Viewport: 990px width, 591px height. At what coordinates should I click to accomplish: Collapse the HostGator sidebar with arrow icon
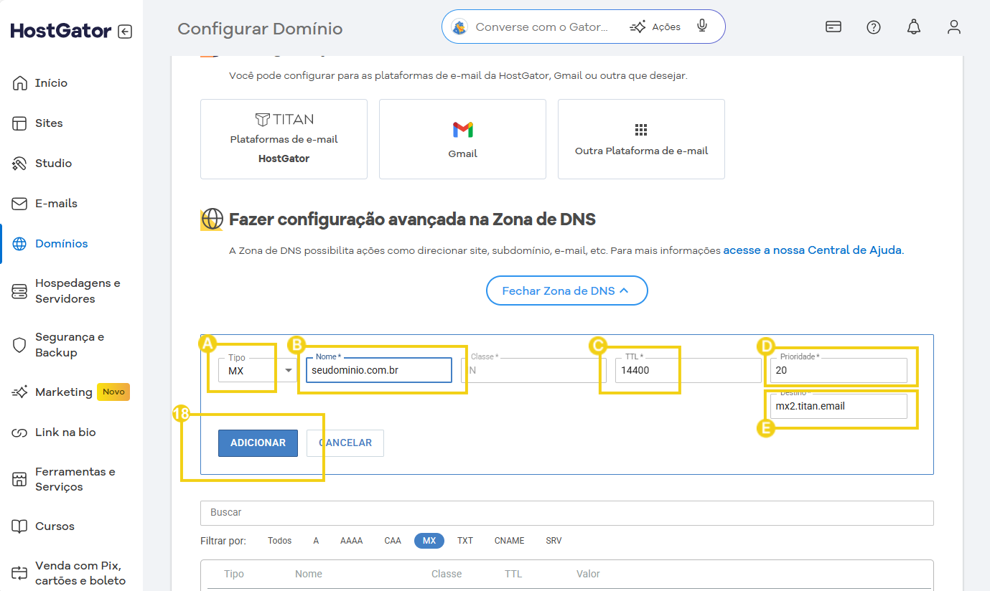pyautogui.click(x=125, y=32)
